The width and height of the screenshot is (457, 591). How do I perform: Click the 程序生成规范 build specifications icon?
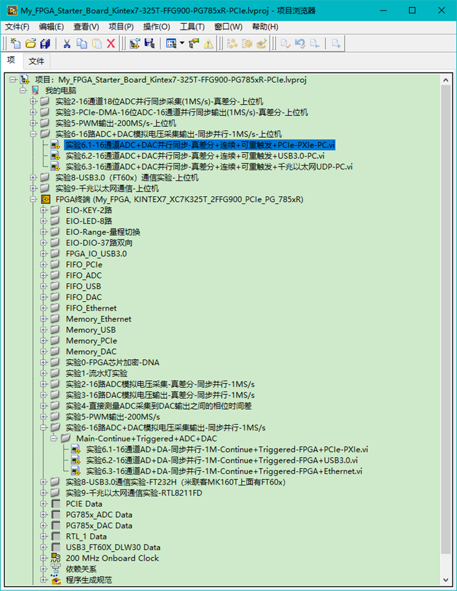point(56,580)
